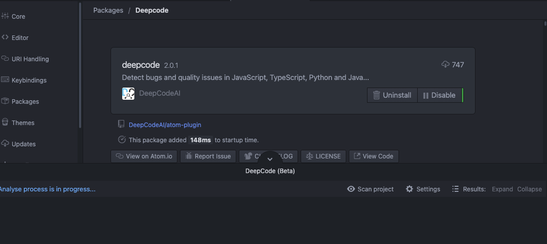Click the Packages breadcrumb link
The width and height of the screenshot is (547, 244).
click(x=108, y=11)
